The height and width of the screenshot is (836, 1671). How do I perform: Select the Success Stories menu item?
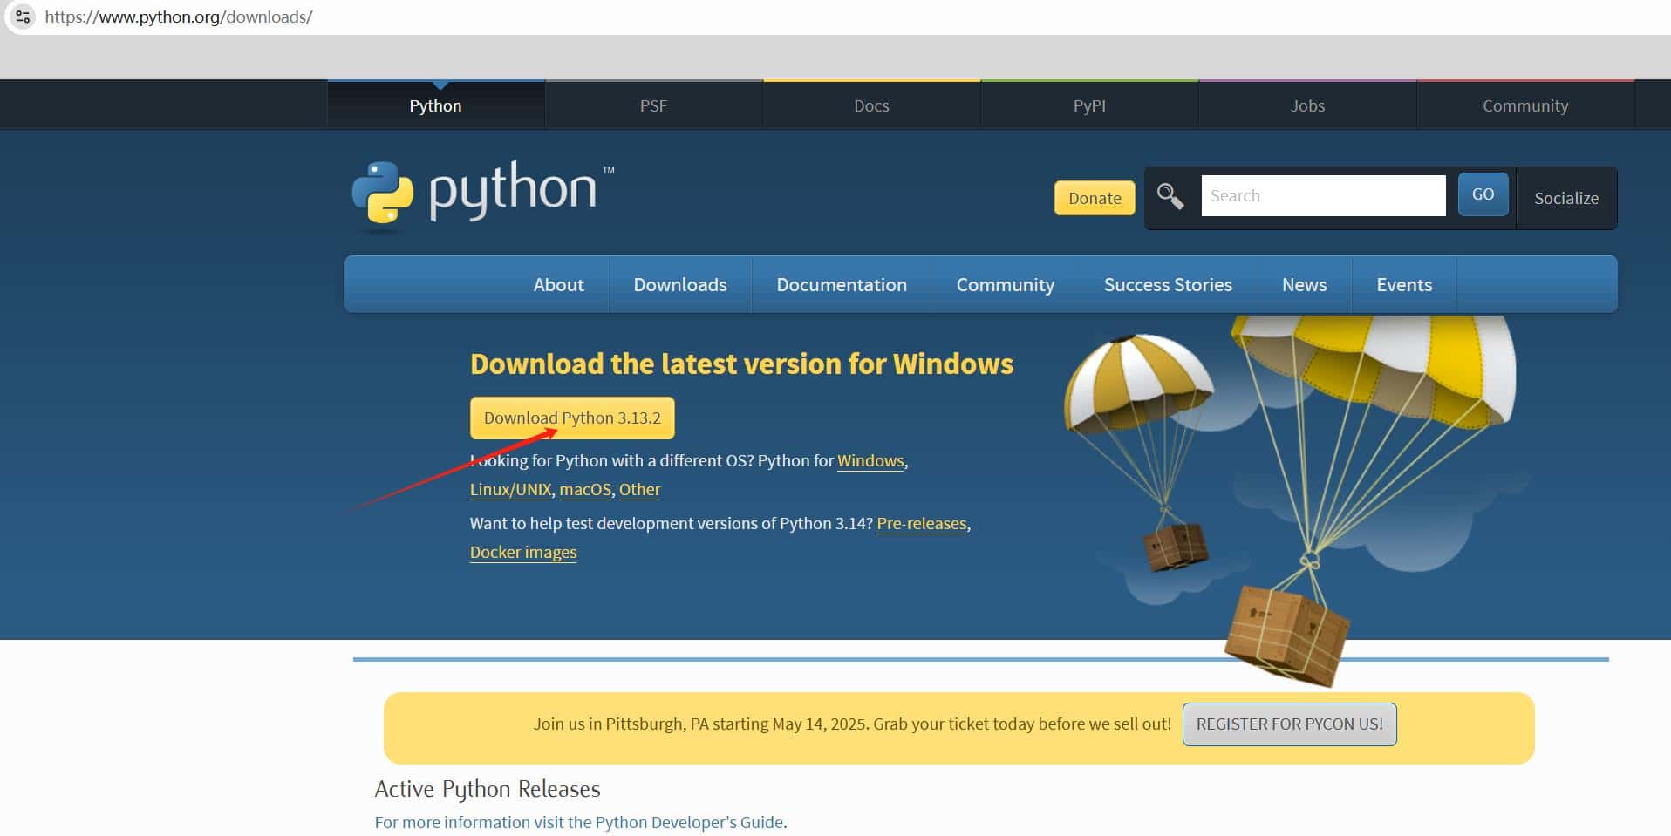(1167, 285)
